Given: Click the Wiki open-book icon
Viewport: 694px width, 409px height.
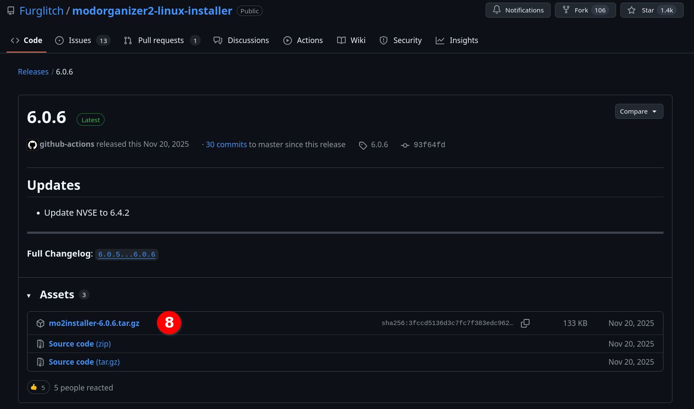Looking at the screenshot, I should (341, 40).
